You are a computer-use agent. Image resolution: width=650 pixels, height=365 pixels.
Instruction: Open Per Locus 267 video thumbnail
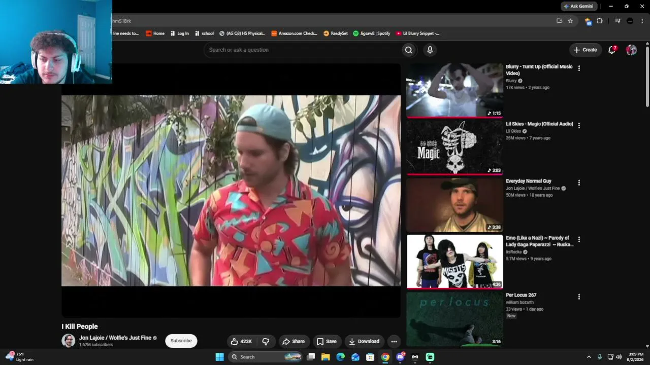click(454, 319)
